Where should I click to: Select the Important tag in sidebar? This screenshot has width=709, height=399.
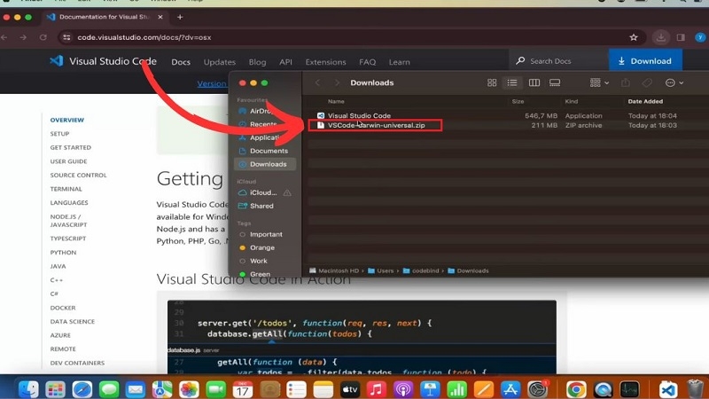(261, 234)
